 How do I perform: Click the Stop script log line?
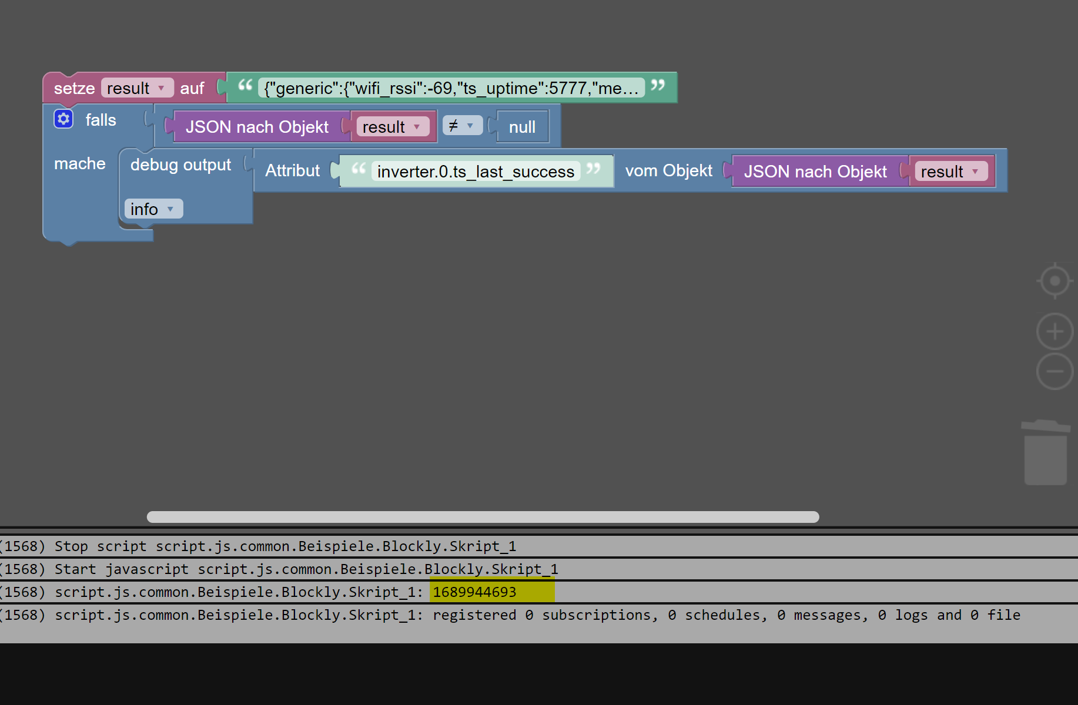click(x=539, y=546)
